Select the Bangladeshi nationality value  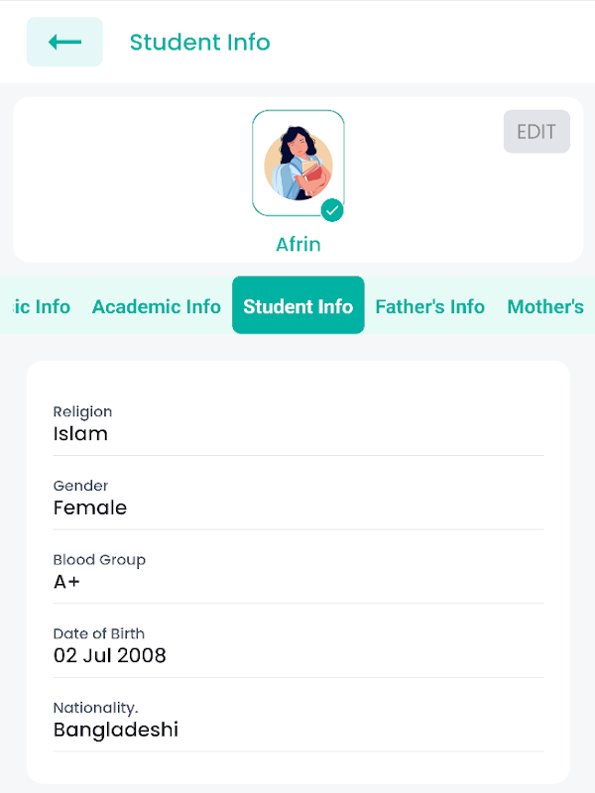click(x=116, y=731)
